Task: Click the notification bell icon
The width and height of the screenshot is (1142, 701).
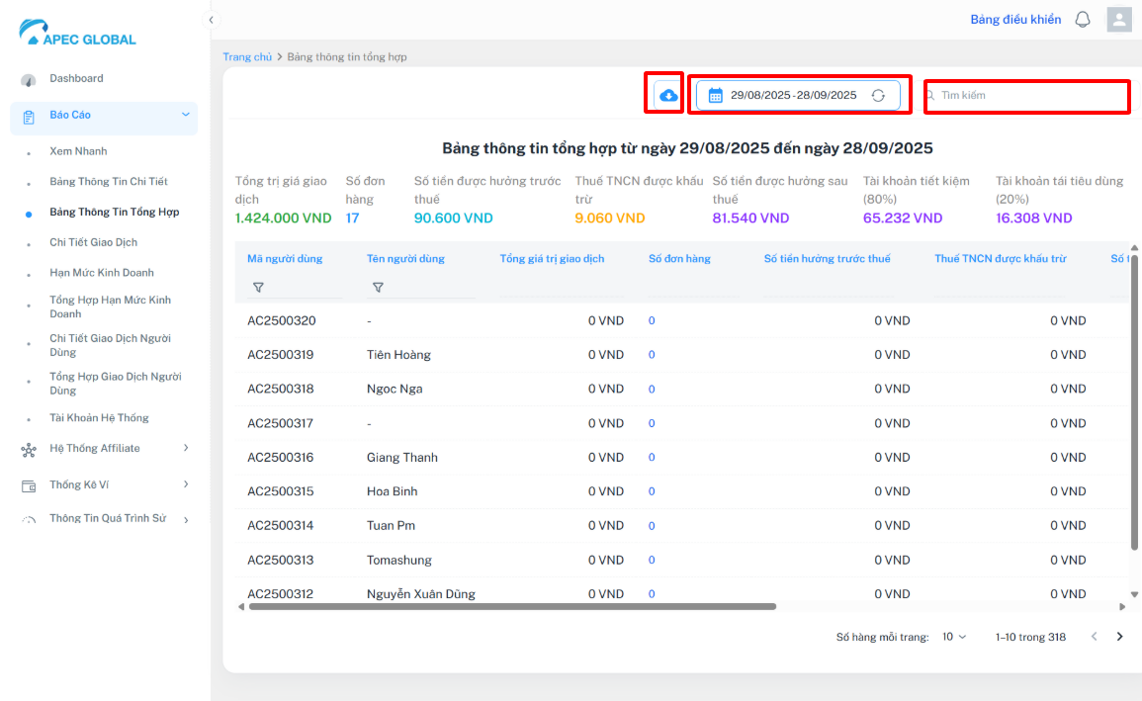Action: click(1083, 20)
